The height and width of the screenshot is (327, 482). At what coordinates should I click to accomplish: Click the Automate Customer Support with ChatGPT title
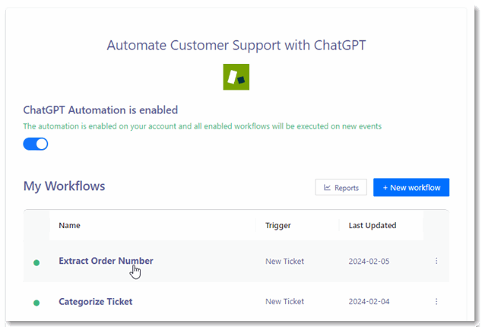pos(236,46)
